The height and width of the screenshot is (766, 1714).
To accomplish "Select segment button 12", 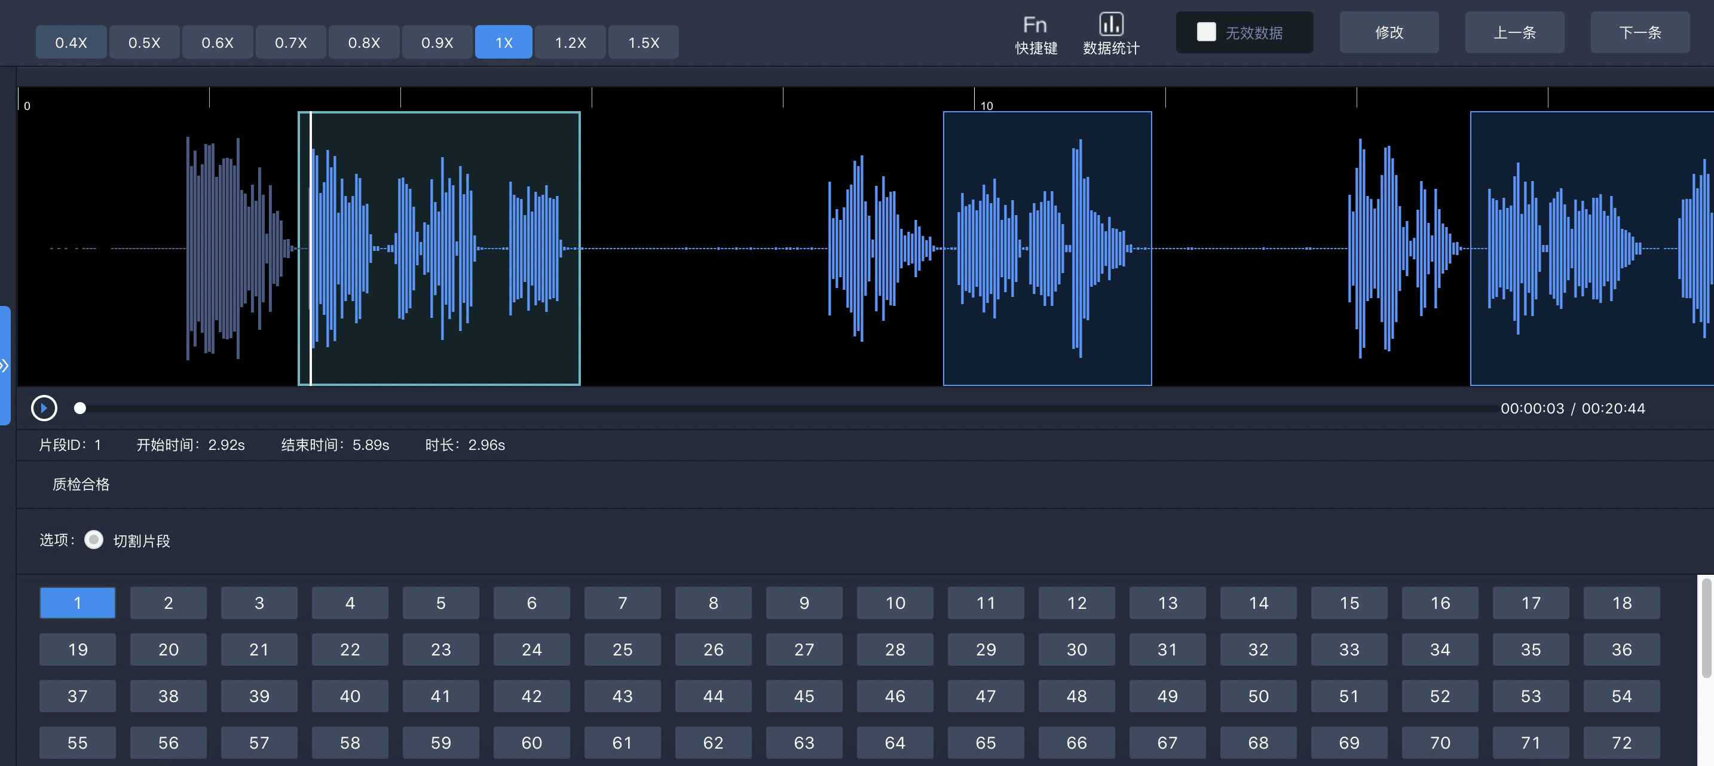I will coord(1076,603).
